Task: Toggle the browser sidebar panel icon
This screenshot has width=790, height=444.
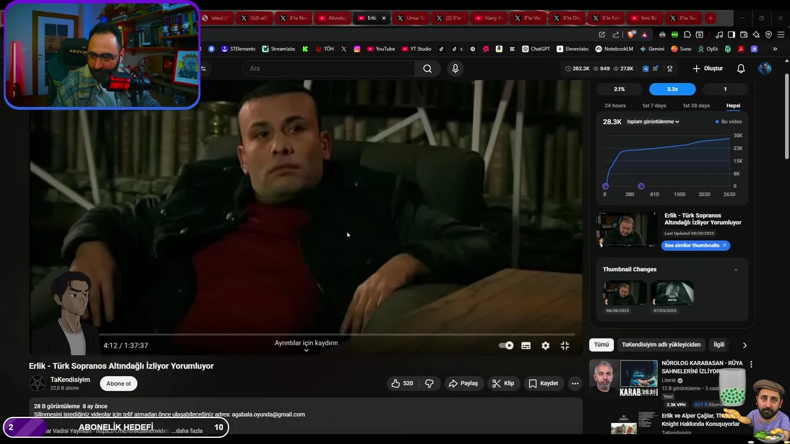Action: (x=731, y=35)
